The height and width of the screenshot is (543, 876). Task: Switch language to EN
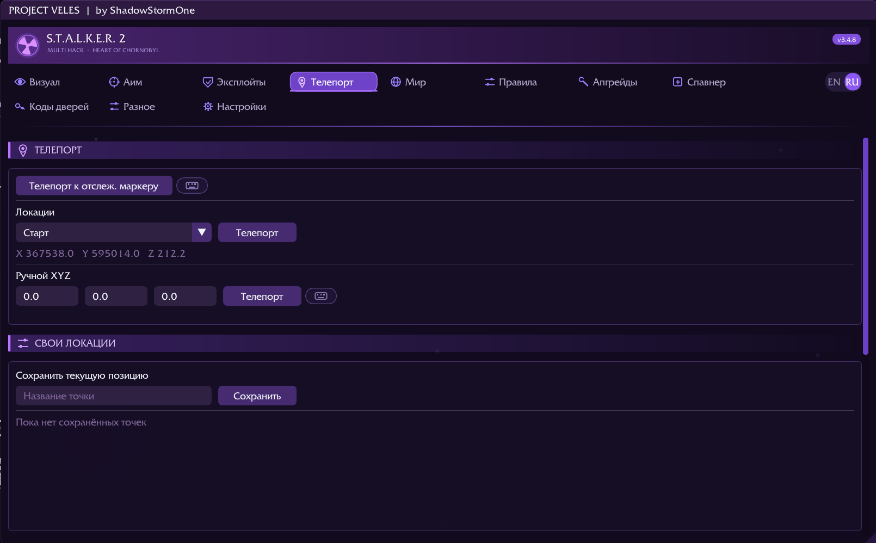point(834,82)
